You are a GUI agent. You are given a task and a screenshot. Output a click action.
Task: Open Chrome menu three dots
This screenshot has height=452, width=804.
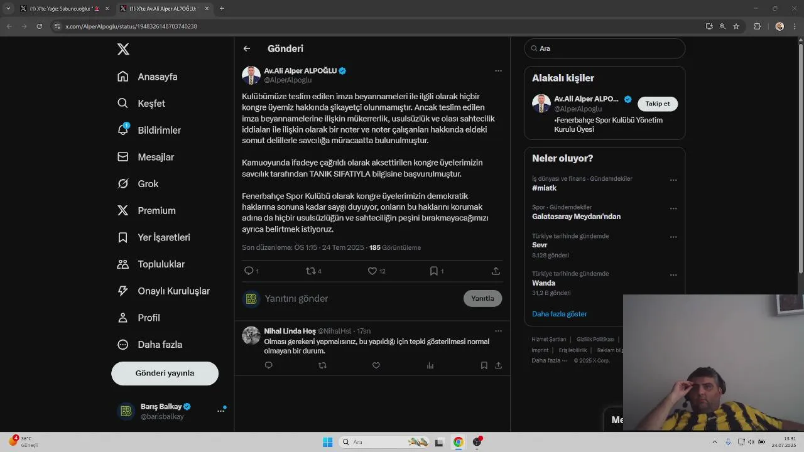coord(794,26)
